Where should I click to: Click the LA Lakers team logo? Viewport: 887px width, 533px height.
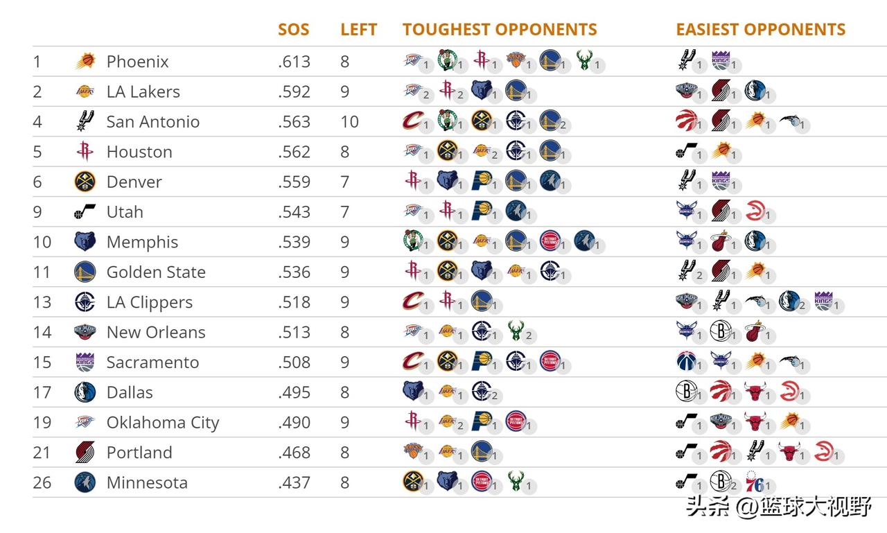point(85,91)
